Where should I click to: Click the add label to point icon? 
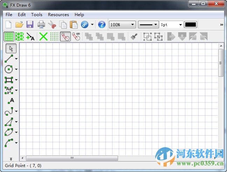(x=30, y=36)
